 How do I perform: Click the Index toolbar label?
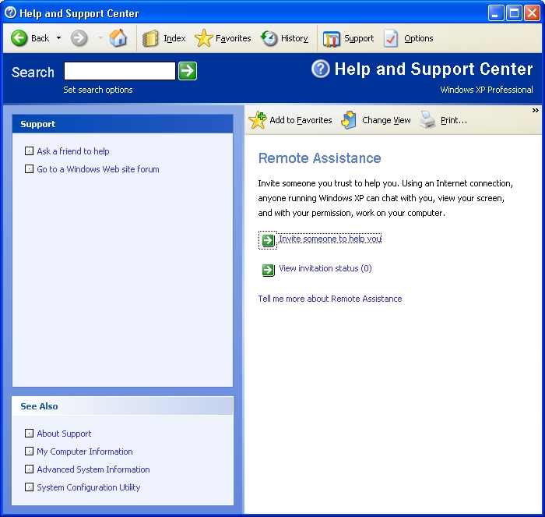(174, 38)
